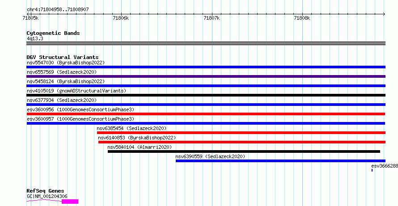This screenshot has height=206, width=398.
Task: Select the black nsv4105019 gnomAD bar
Action: point(206,95)
